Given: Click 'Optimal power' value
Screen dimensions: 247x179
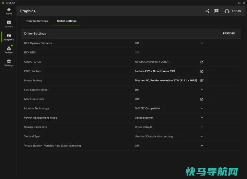Looking at the screenshot, I should (x=144, y=118).
